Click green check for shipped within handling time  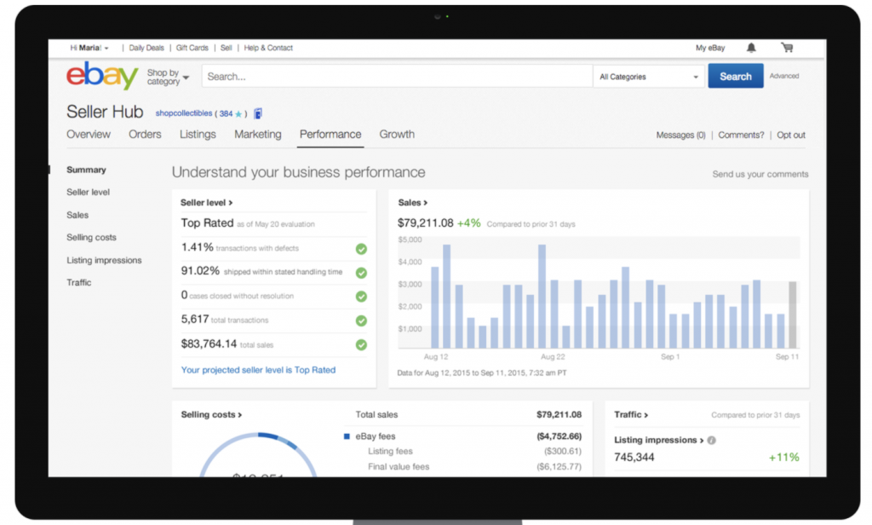(361, 273)
